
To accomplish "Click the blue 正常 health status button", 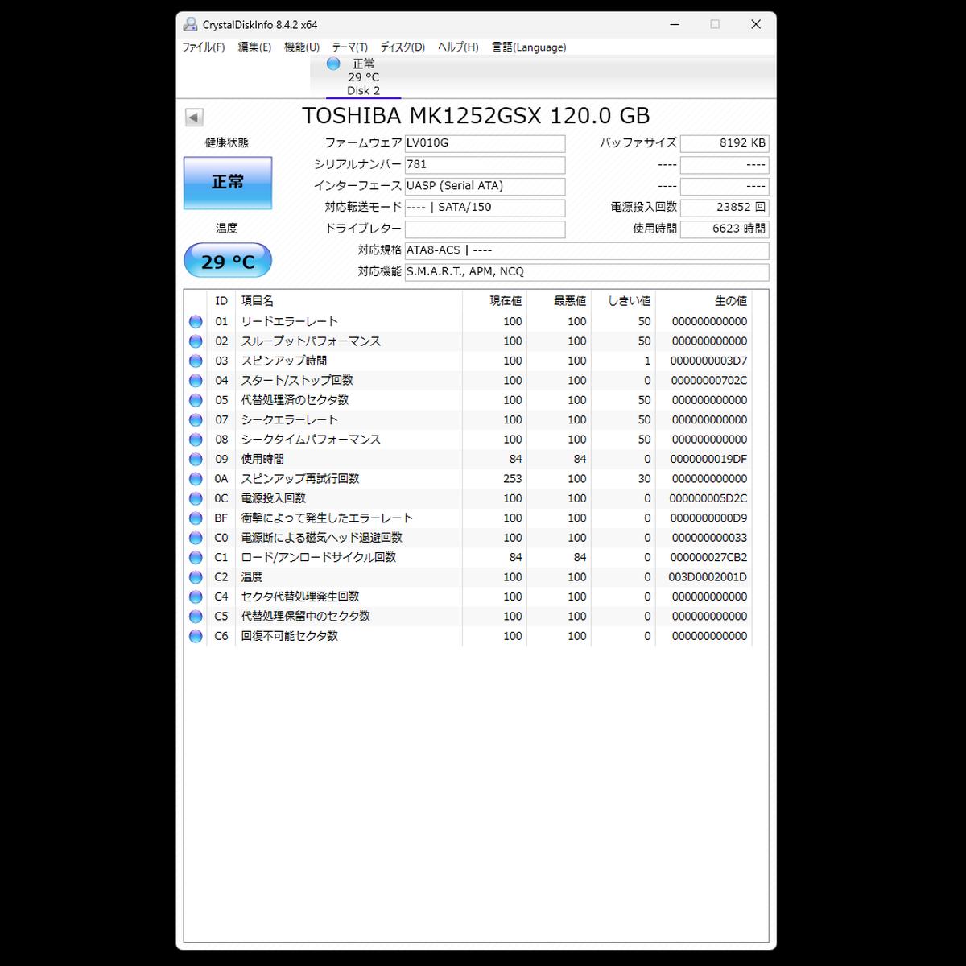I will pyautogui.click(x=228, y=183).
